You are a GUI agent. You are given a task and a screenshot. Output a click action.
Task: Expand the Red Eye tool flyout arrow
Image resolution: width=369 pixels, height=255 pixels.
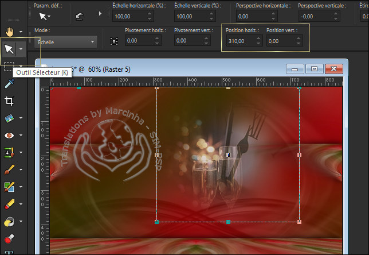tap(21, 136)
